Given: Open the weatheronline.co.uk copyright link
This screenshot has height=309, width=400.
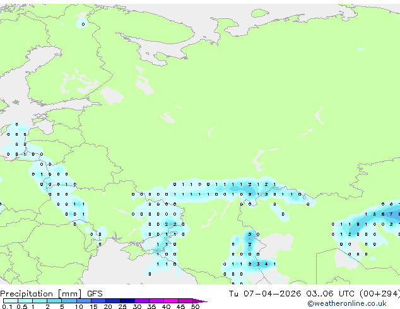Looking at the screenshot, I should (347, 303).
